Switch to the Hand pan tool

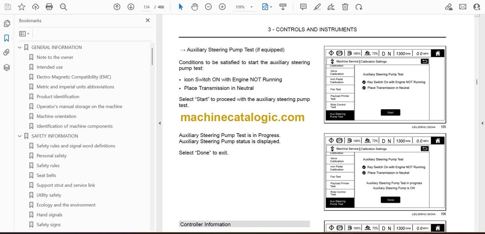click(194, 7)
